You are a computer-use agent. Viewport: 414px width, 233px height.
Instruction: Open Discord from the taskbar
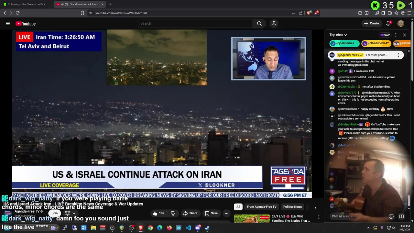tap(198, 228)
